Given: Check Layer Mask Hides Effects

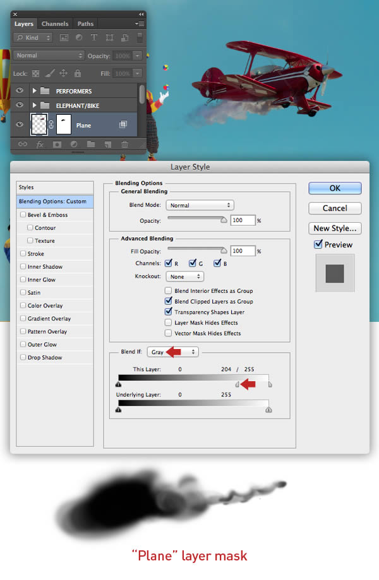Looking at the screenshot, I should point(168,322).
